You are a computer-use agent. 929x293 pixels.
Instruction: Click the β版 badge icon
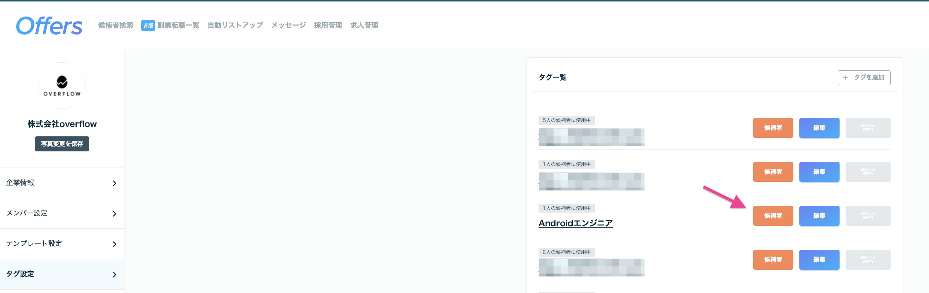[148, 26]
